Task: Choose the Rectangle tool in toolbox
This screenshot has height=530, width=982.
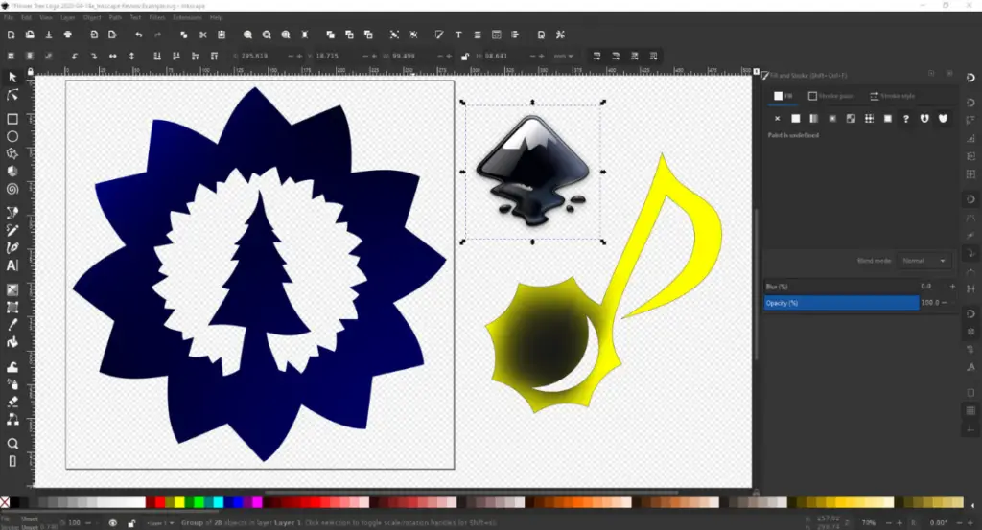Action: (x=12, y=119)
